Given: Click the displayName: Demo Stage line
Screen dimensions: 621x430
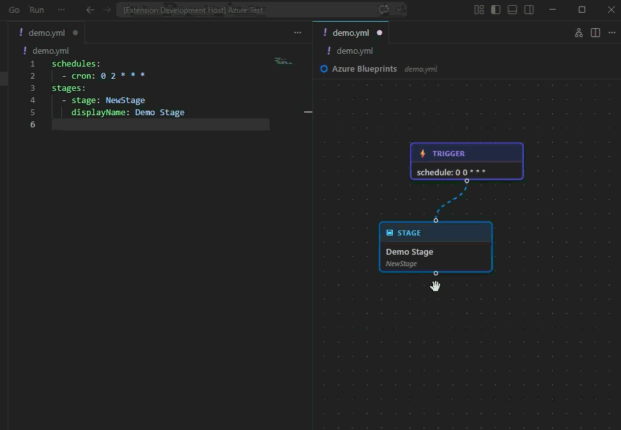Looking at the screenshot, I should pos(128,112).
